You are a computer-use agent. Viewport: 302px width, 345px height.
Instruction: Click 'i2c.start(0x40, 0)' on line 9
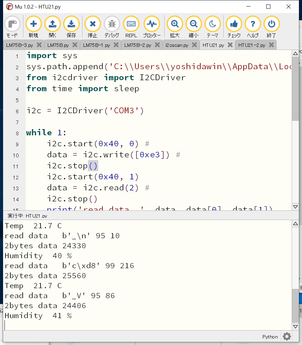click(93, 144)
